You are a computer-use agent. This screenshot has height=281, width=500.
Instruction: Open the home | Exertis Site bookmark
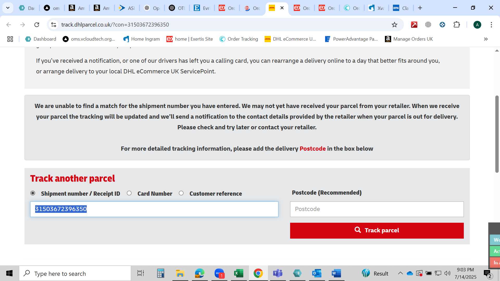(190, 39)
